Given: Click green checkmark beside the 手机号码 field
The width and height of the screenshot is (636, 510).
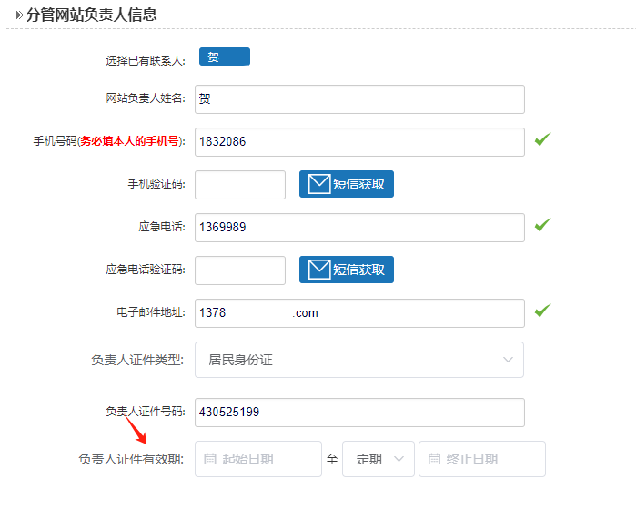Looking at the screenshot, I should pyautogui.click(x=542, y=139).
